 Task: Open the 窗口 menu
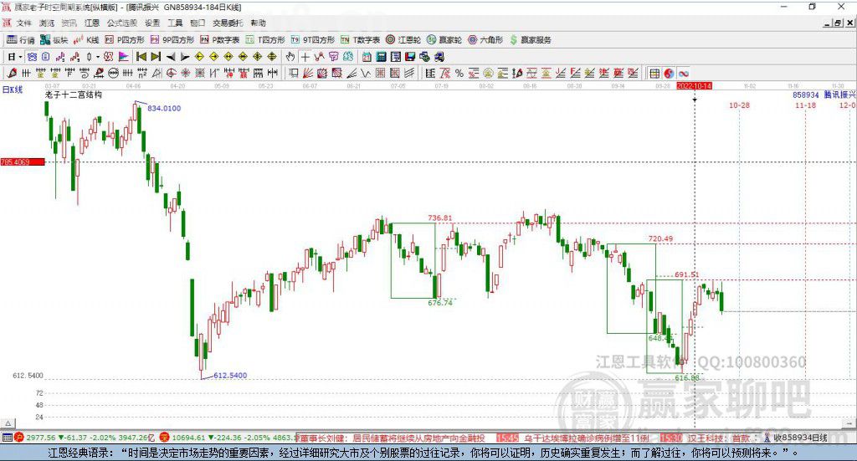pos(198,23)
